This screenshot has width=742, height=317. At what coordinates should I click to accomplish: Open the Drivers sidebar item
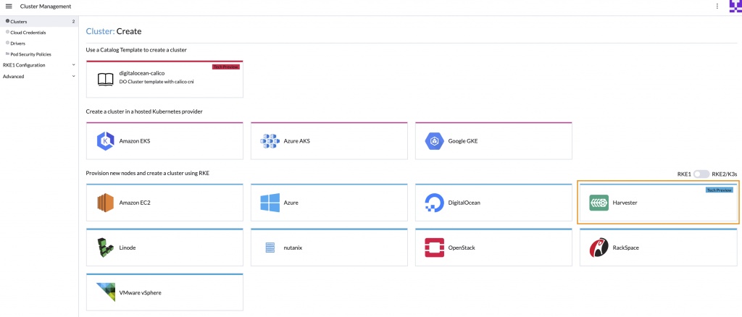click(x=20, y=43)
